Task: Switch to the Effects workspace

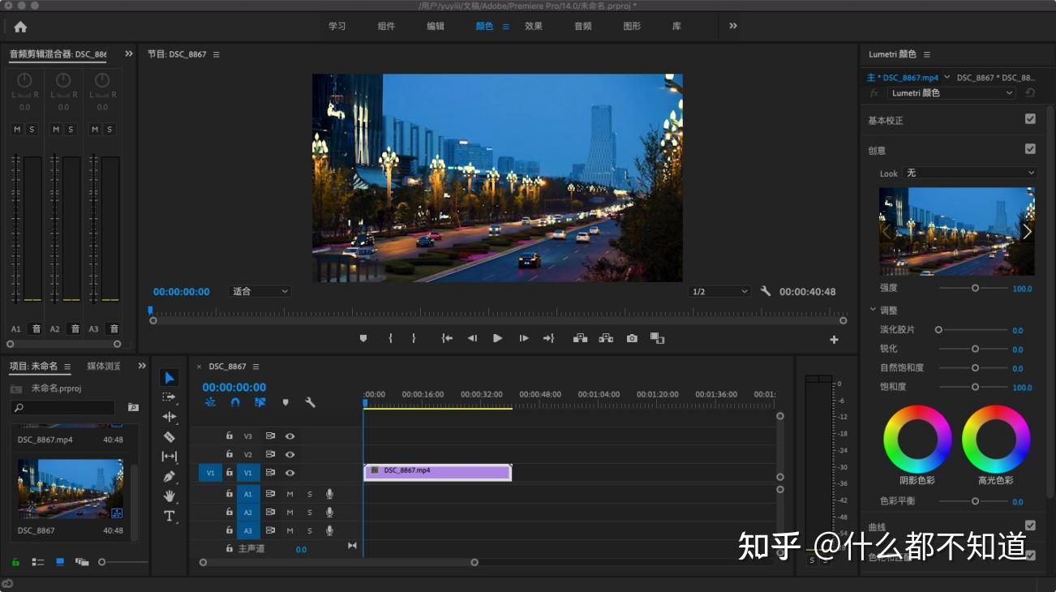Action: (x=534, y=26)
